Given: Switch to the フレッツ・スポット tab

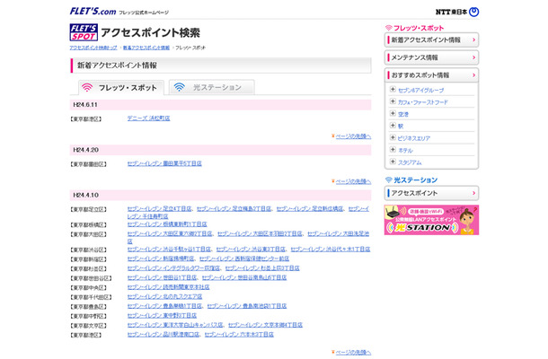Looking at the screenshot, I should (121, 87).
